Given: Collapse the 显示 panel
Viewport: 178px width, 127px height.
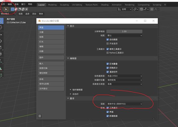Looking at the screenshot, I should (x=68, y=26).
